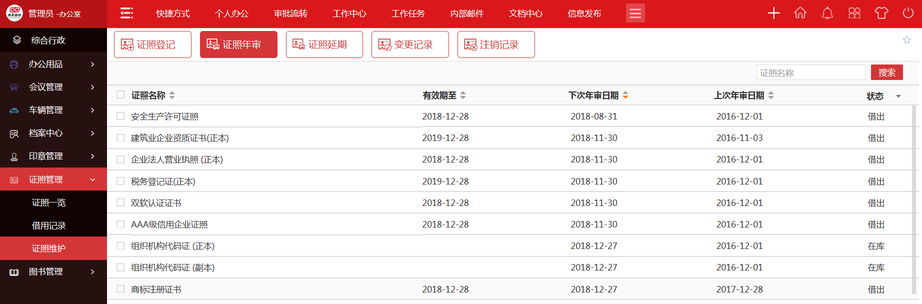Expand the 办公用品 sidebar menu

pyautogui.click(x=53, y=64)
